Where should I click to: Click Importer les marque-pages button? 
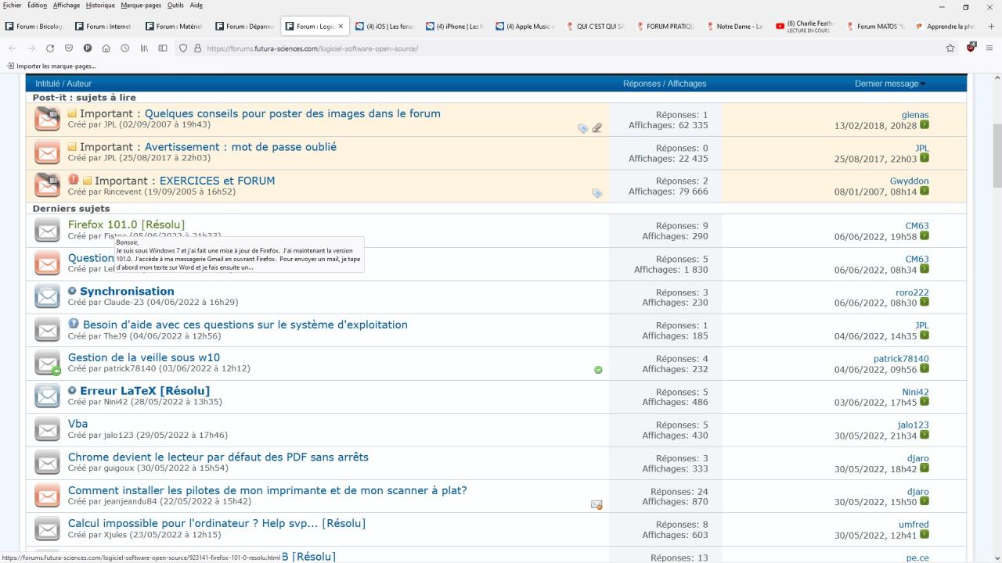(x=51, y=66)
